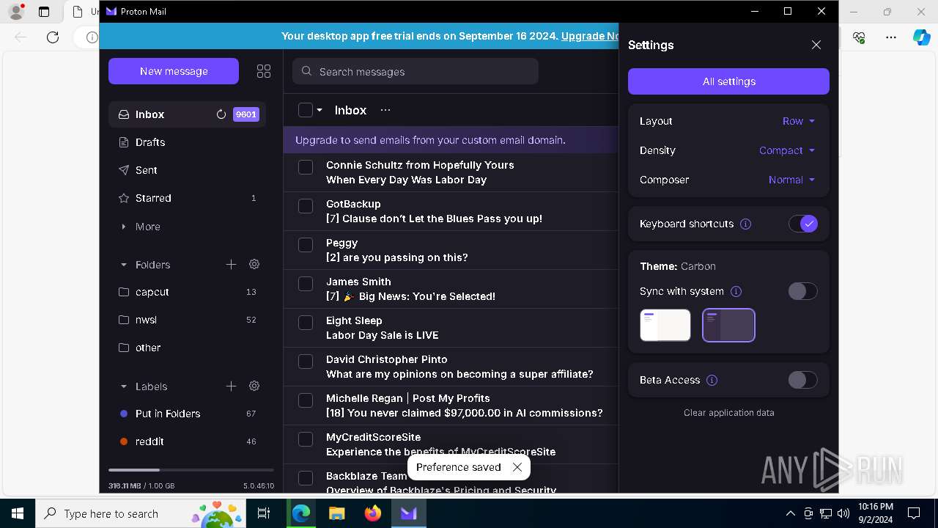This screenshot has width=938, height=528.
Task: Open David Christopher Pinto email
Action: tap(451, 367)
